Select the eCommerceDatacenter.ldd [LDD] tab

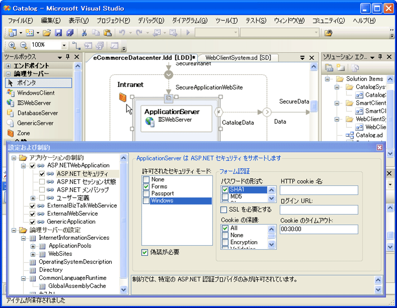click(x=144, y=58)
